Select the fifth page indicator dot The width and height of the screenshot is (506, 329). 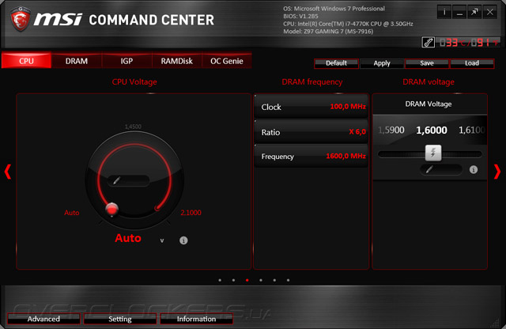pyautogui.click(x=274, y=280)
